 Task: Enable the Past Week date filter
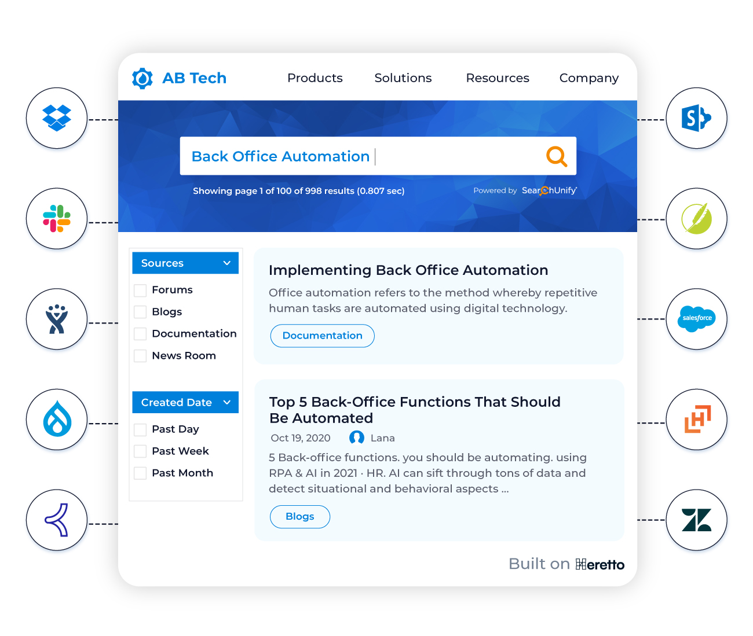tap(140, 451)
